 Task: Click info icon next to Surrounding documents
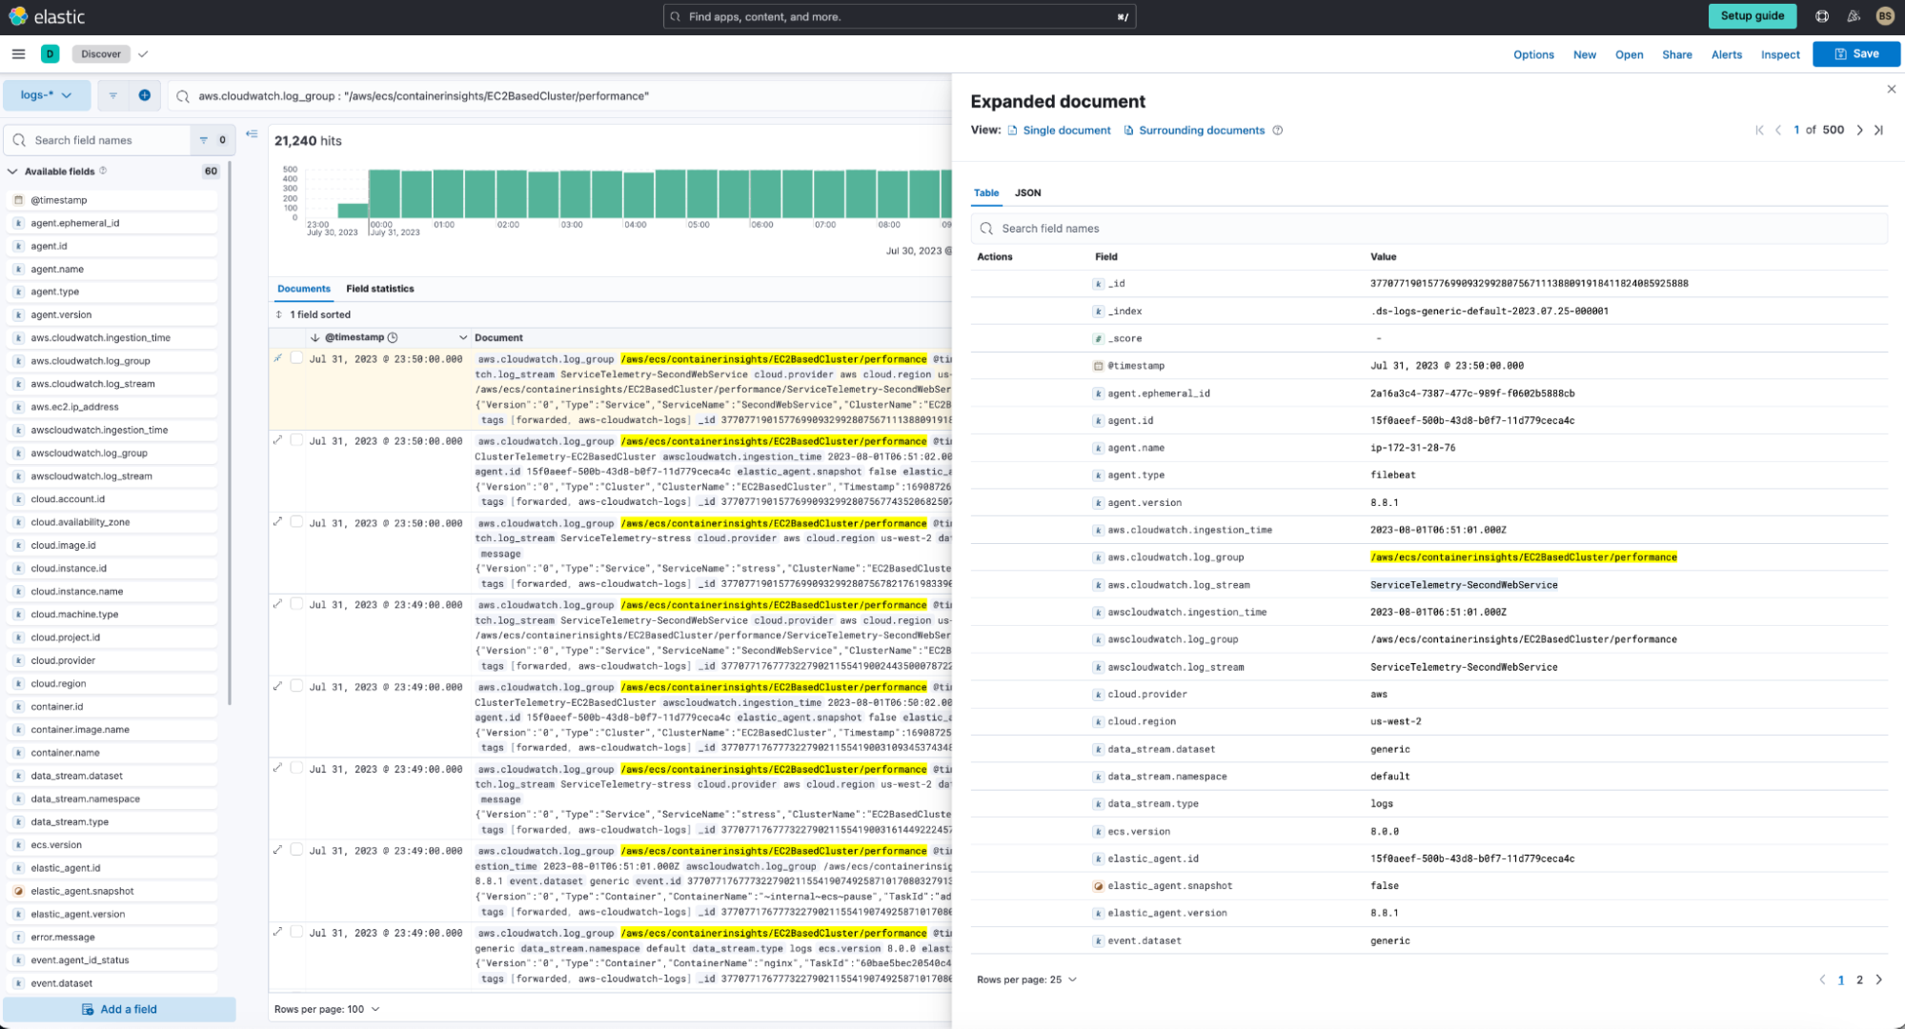click(x=1278, y=131)
